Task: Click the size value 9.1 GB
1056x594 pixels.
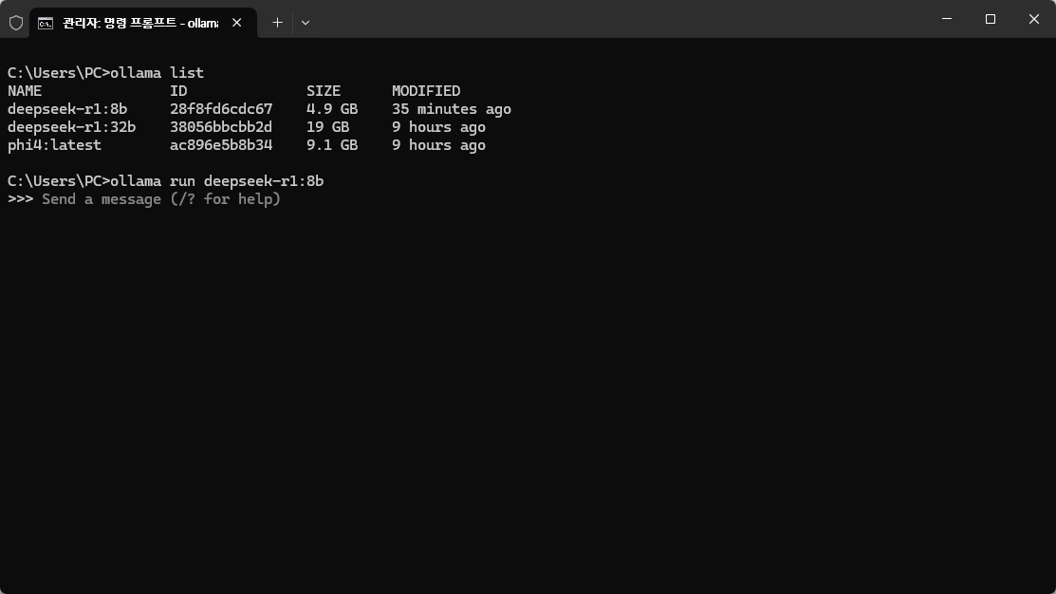Action: pyautogui.click(x=332, y=145)
